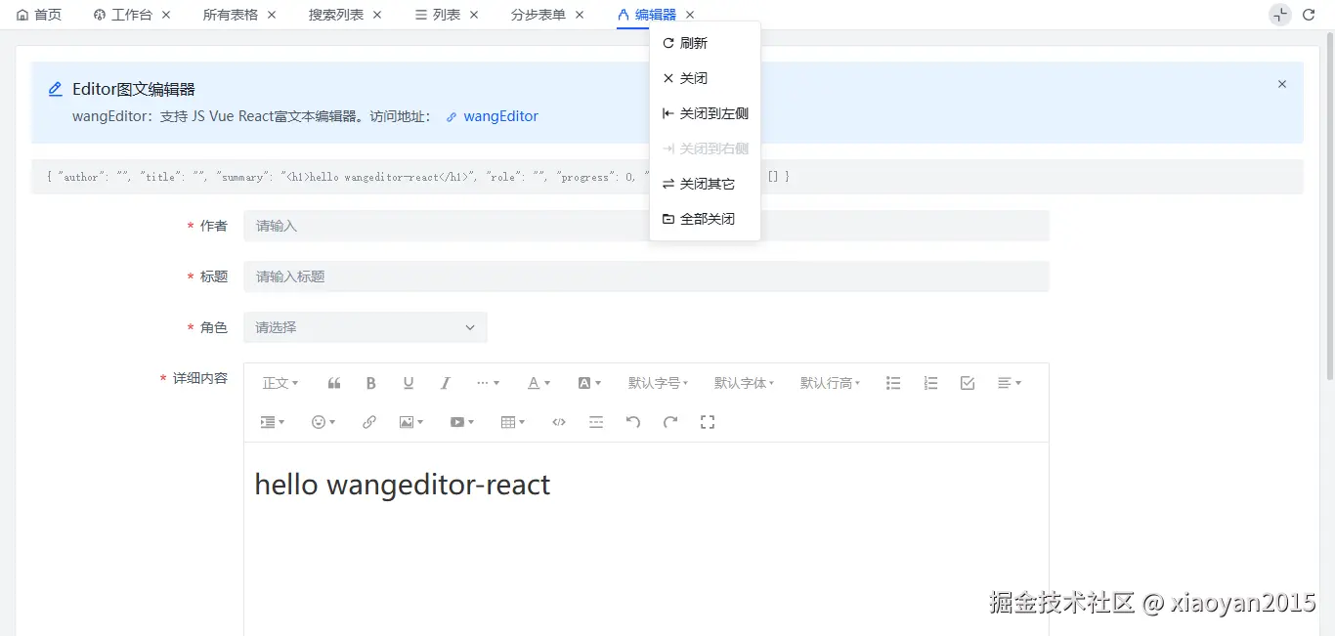
Task: Close the 搜索列表 tab
Action: 377,15
